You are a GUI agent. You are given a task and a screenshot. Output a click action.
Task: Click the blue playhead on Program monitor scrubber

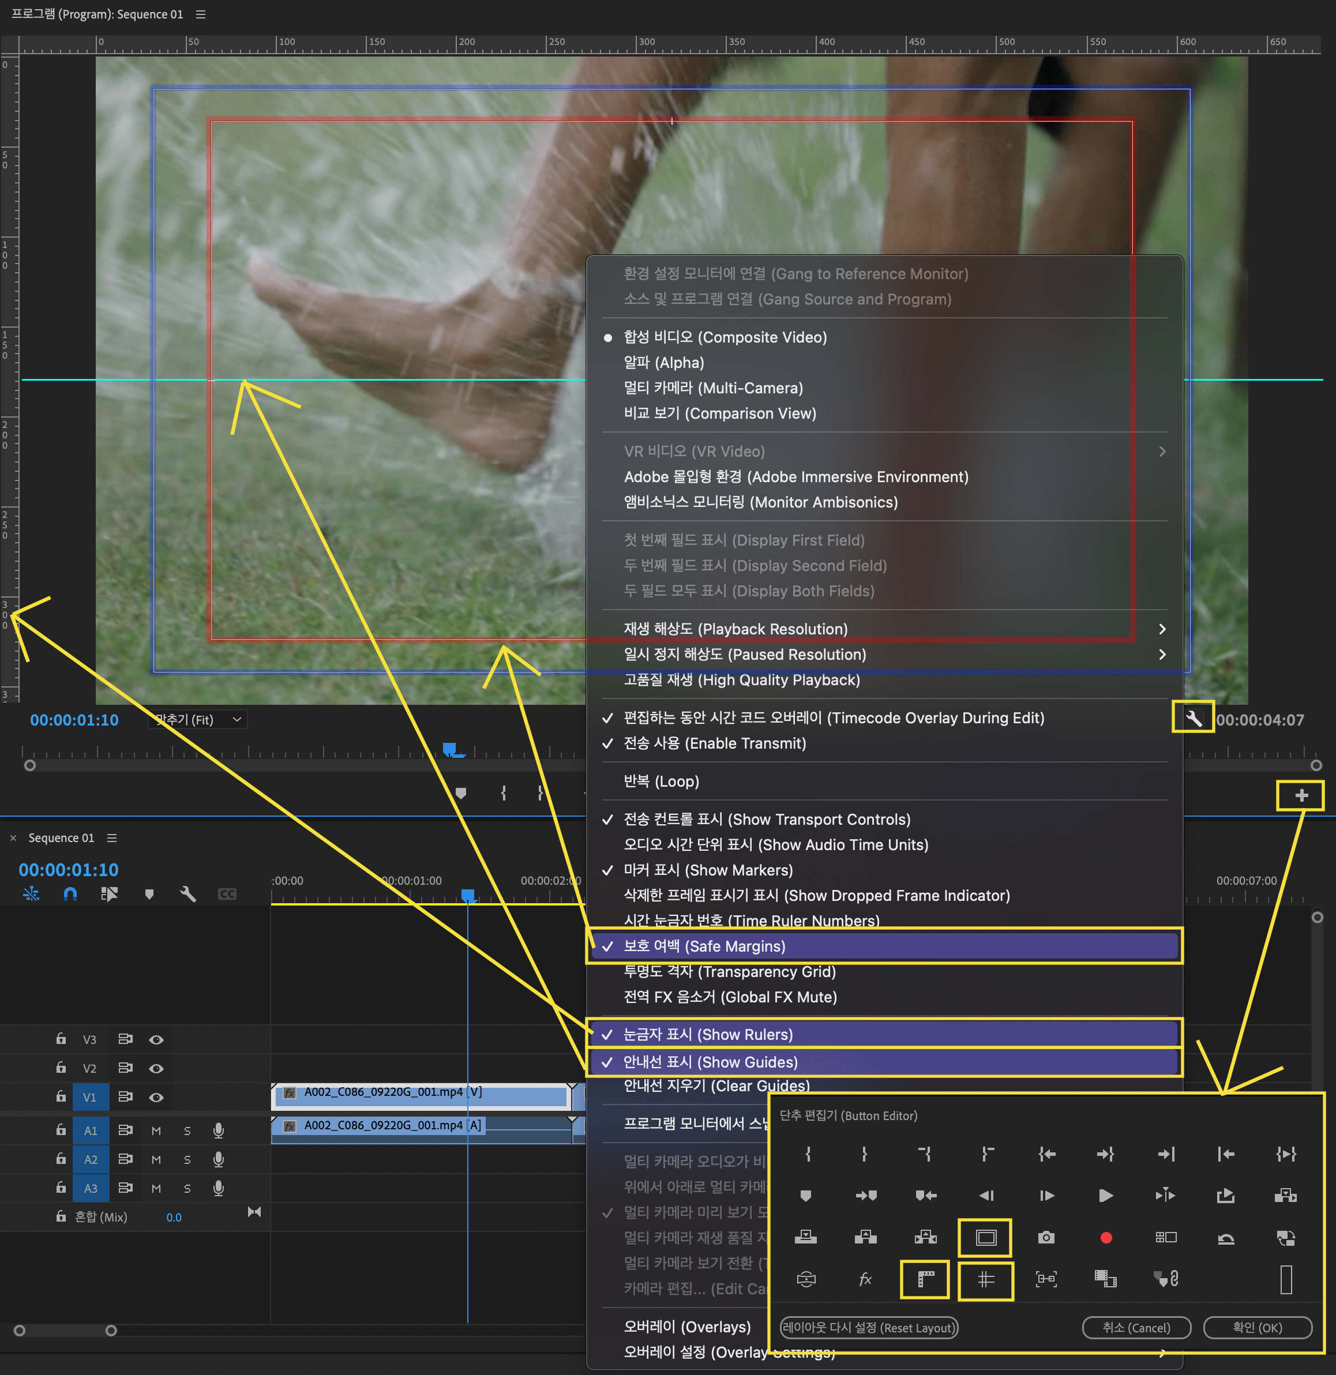[450, 749]
